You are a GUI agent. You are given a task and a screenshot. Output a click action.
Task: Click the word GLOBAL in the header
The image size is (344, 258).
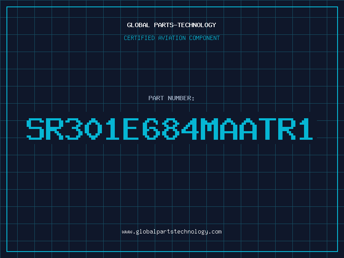point(138,25)
